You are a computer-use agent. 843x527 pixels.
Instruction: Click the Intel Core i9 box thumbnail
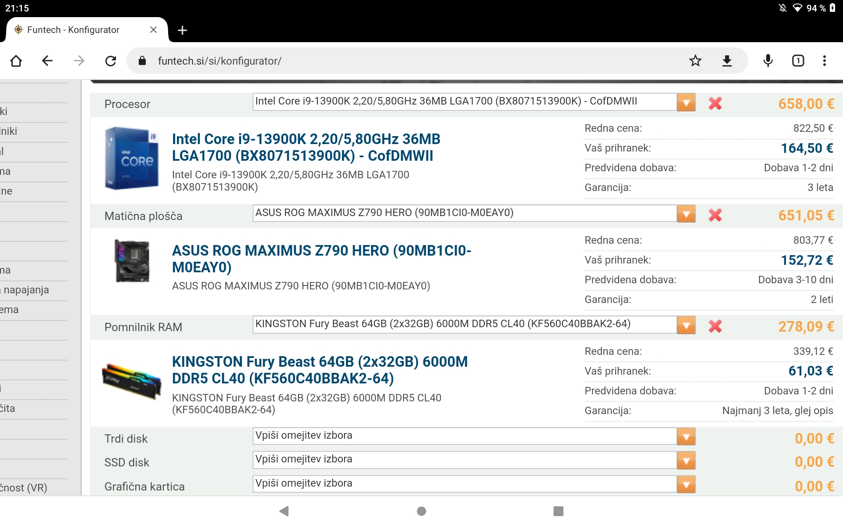click(132, 158)
